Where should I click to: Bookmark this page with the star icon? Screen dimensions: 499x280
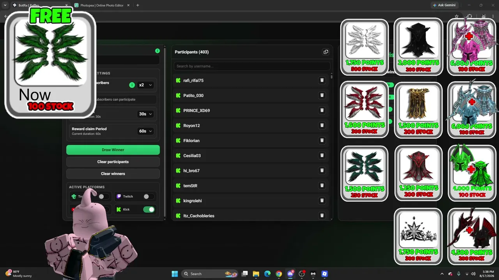pyautogui.click(x=457, y=16)
